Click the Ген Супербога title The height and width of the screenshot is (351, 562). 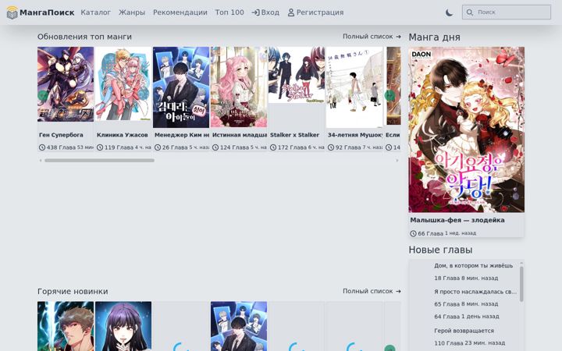tap(61, 135)
